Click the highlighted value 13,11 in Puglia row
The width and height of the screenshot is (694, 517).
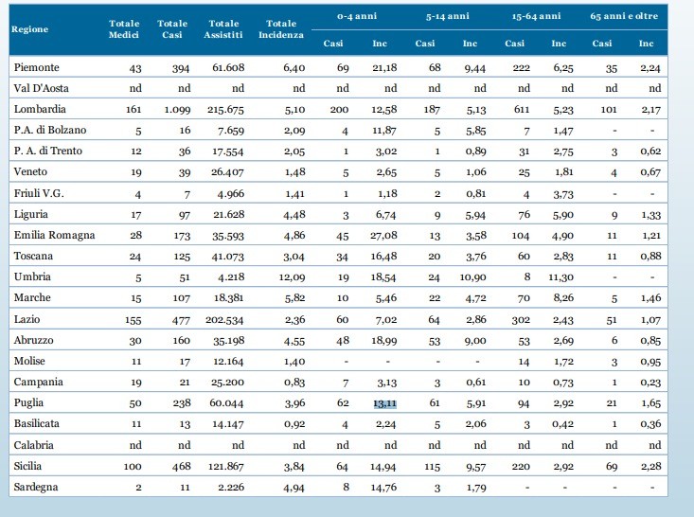coord(385,403)
